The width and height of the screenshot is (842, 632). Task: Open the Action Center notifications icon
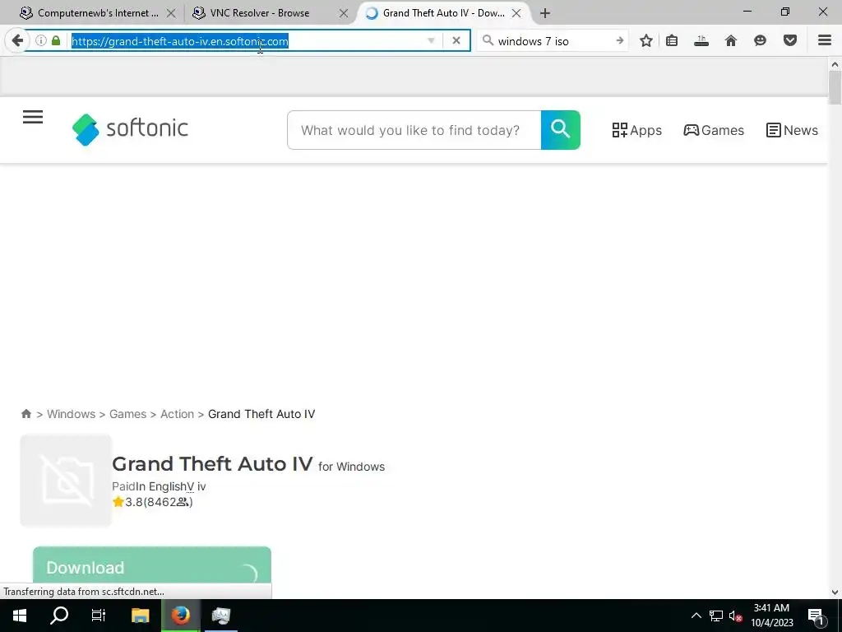[817, 616]
